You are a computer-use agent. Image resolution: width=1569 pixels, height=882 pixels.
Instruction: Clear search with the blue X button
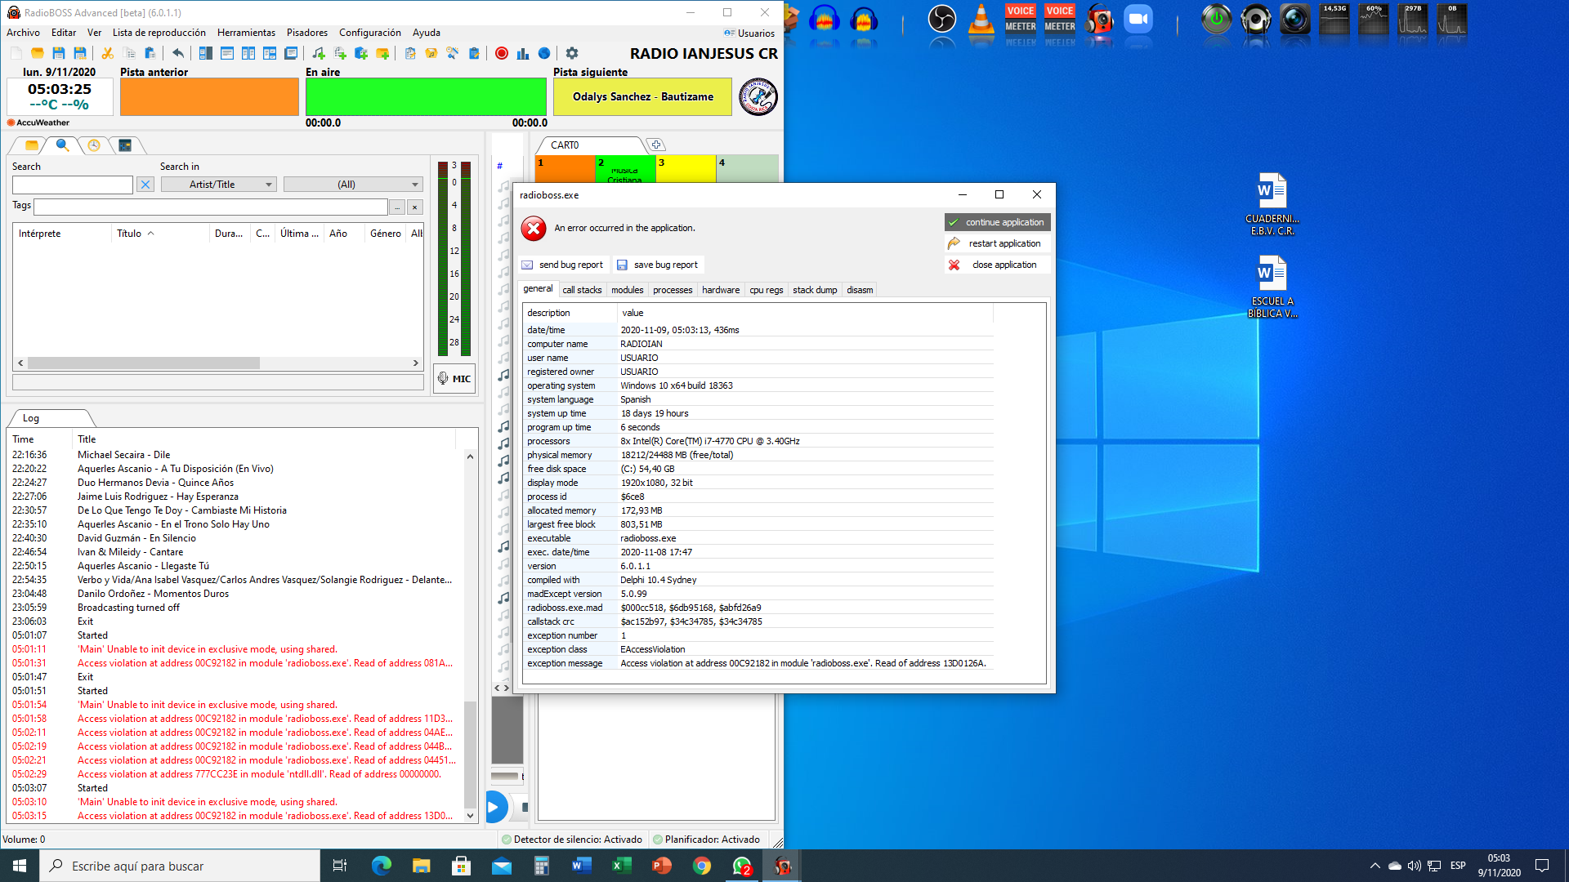tap(145, 185)
